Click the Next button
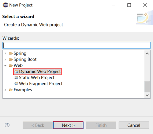The image size is (153, 134). (68, 125)
